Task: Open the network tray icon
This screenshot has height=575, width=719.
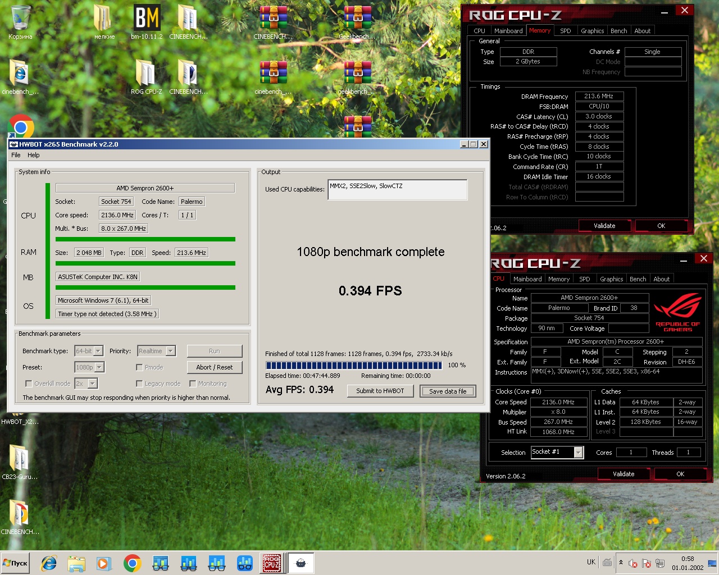Action: (660, 563)
